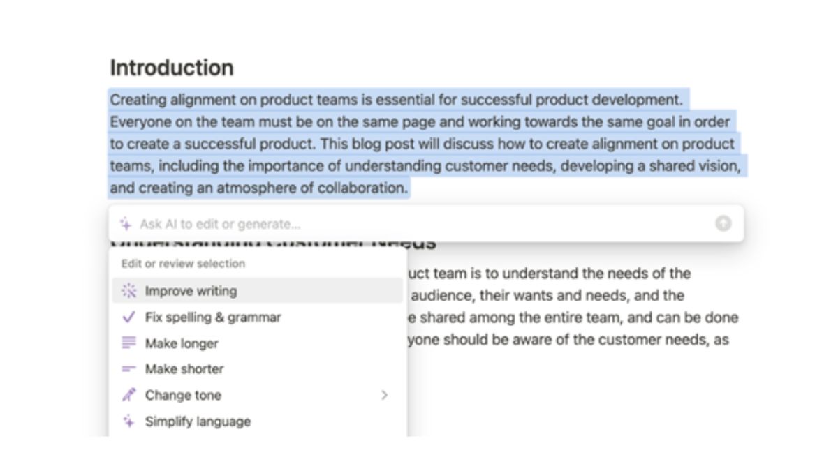Click the checkmark icon for spelling fix
Viewport: 838px width, 471px height.
pos(128,317)
